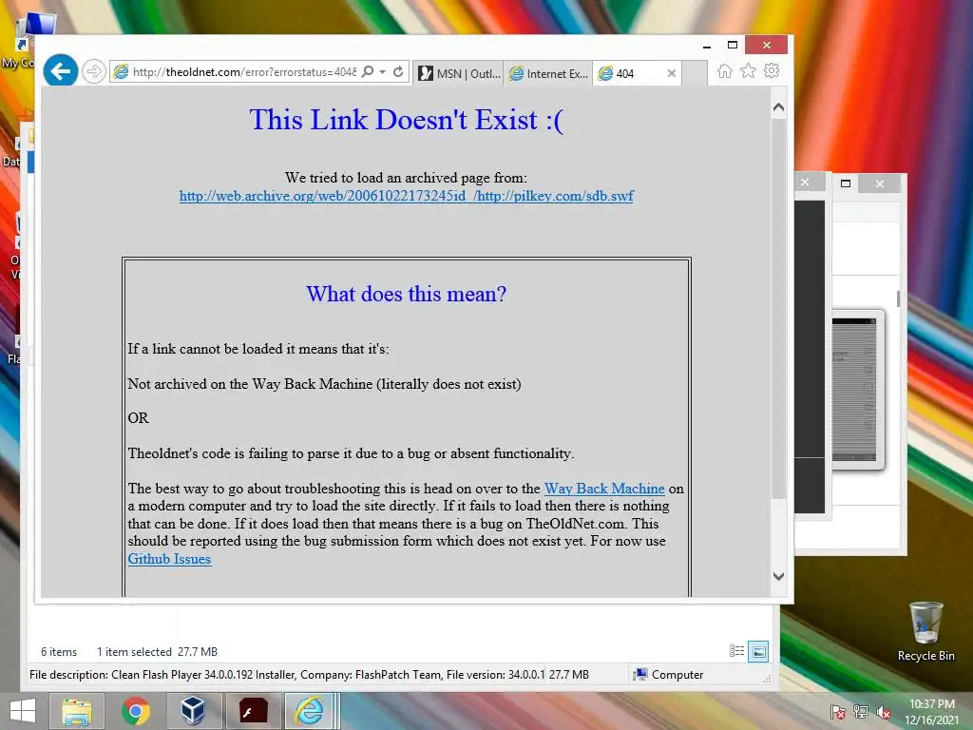Minimize the Internet Explorer window
The height and width of the screenshot is (730, 973).
click(707, 46)
